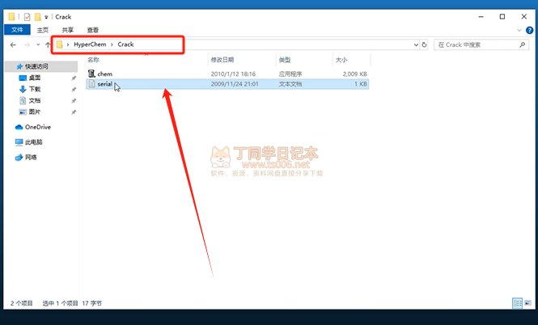
Task: Open 桌面 in navigation pane
Action: point(35,78)
